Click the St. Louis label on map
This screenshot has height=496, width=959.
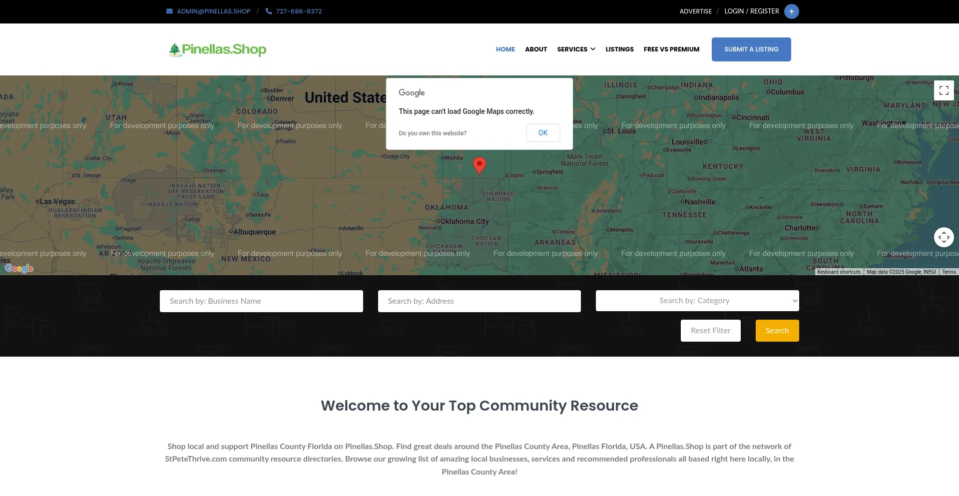621,131
